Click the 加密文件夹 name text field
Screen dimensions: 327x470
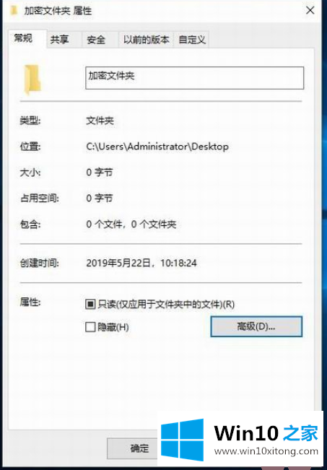(x=194, y=78)
